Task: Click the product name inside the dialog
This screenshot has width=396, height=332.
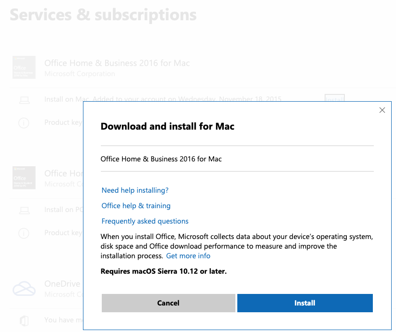Action: (x=161, y=159)
